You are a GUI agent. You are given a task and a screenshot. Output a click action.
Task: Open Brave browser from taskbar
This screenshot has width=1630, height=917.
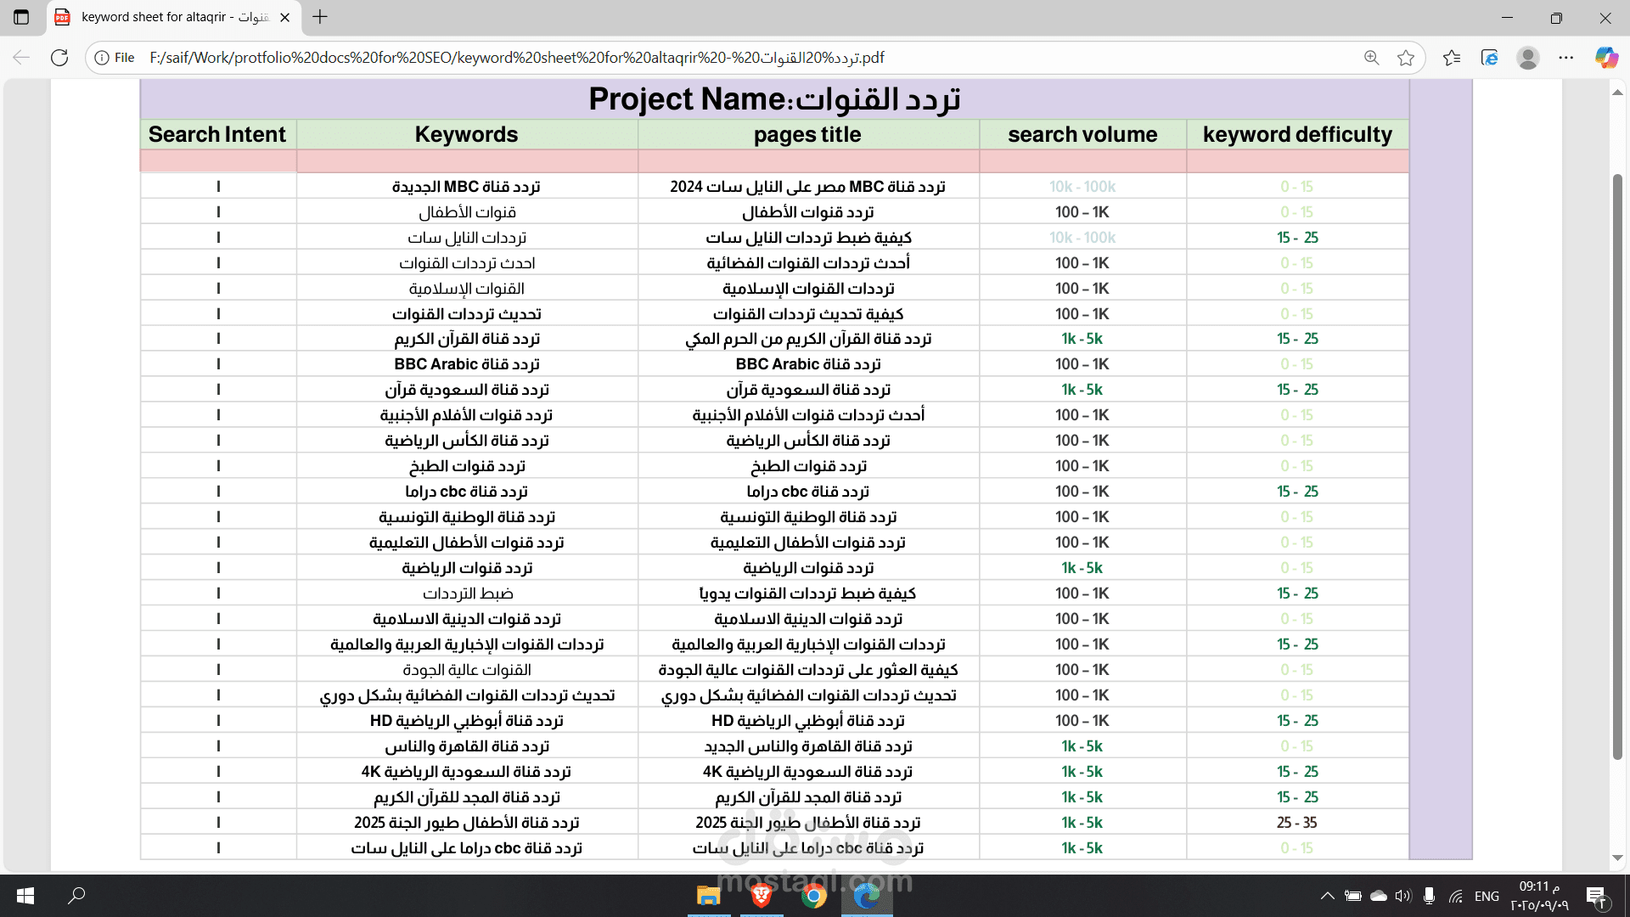[762, 896]
